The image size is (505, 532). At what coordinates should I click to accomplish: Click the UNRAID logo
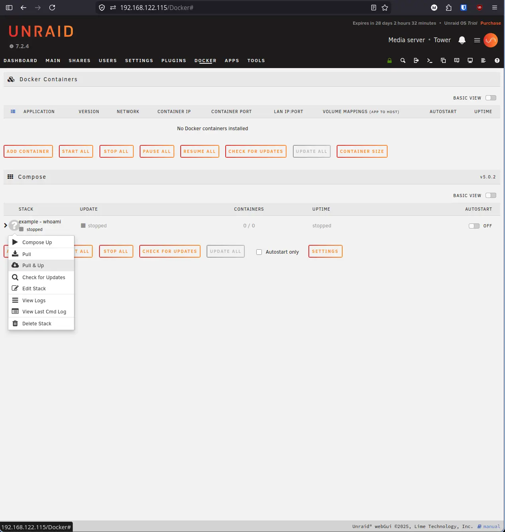41,31
